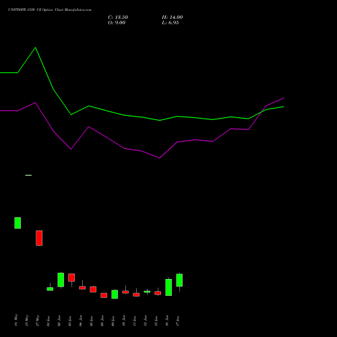
Task: Click the small green candle for 01 Jun
Action: click(x=50, y=288)
